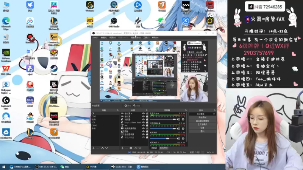Screen dimensions: 303x170
Task: Switch to the 转场特效 tab
Action: (x=164, y=148)
